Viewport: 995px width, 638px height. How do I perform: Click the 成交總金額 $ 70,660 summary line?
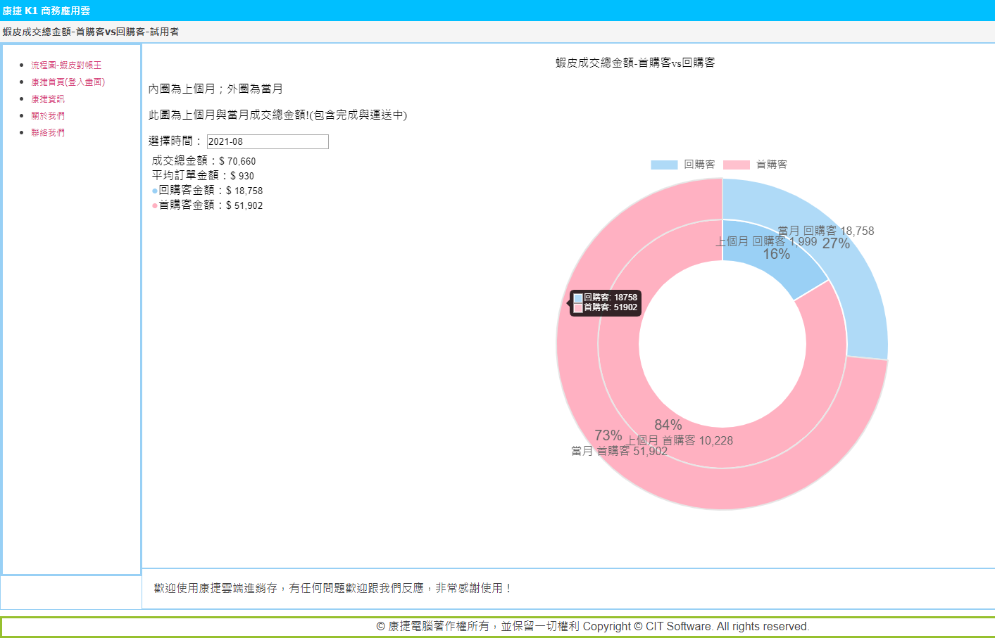204,161
